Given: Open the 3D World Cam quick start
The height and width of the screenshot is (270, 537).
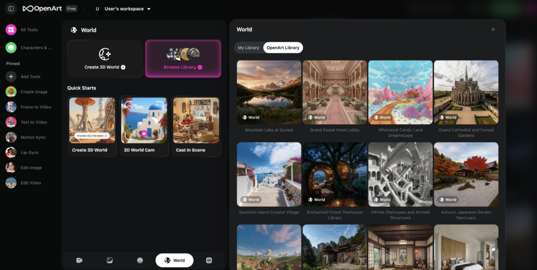Looking at the screenshot, I should click(x=144, y=126).
